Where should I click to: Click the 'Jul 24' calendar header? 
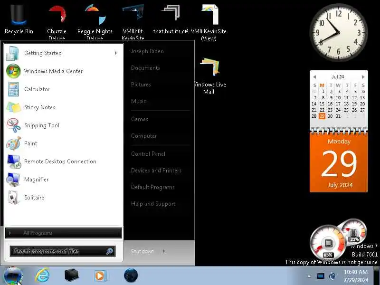(338, 77)
